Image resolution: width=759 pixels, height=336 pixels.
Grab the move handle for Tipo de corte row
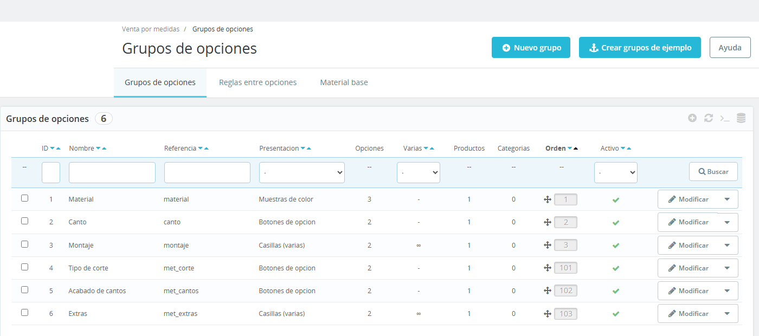pyautogui.click(x=548, y=268)
